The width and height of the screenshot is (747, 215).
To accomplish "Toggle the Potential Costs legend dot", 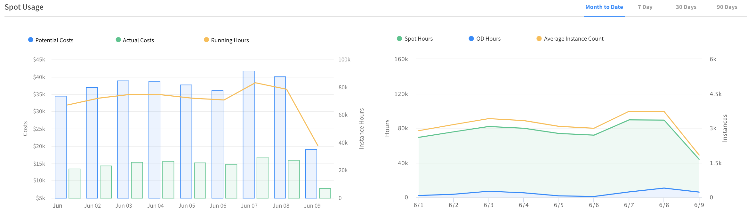I will pos(31,40).
